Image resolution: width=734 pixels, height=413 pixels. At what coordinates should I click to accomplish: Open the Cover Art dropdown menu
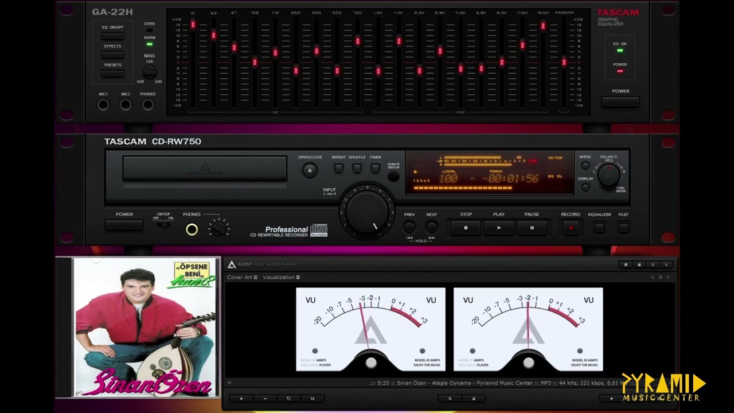tap(242, 277)
